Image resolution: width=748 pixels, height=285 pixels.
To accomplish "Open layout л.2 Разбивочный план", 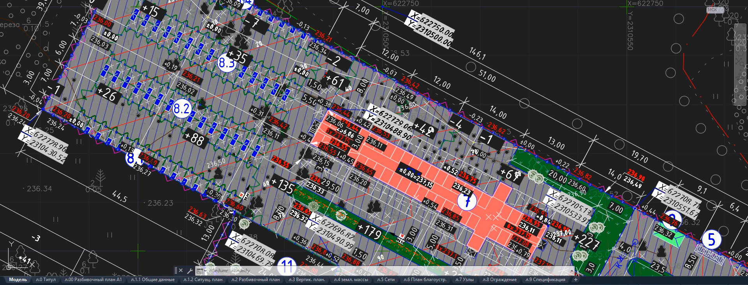I will pyautogui.click(x=255, y=280).
